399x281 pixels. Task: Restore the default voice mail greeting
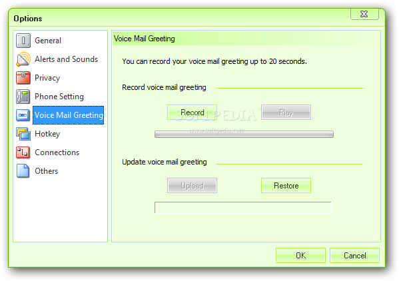point(286,185)
